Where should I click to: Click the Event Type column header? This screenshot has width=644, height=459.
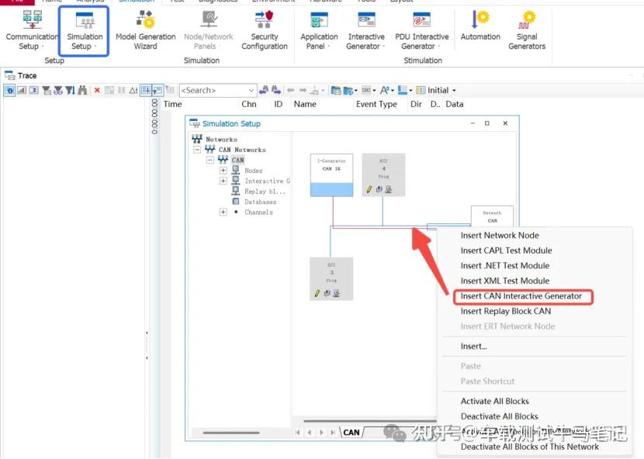pos(376,104)
